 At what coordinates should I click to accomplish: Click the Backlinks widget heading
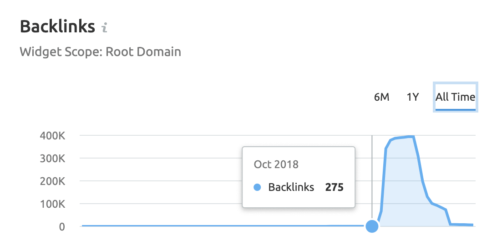[57, 26]
